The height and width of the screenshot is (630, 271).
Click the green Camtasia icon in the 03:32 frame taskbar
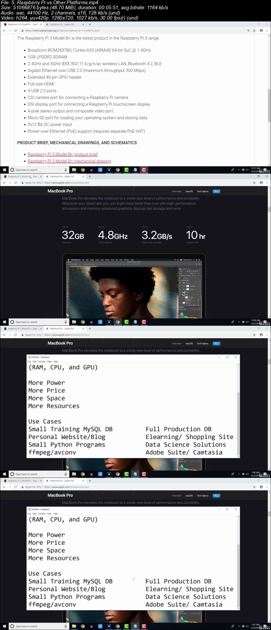(x=127, y=474)
